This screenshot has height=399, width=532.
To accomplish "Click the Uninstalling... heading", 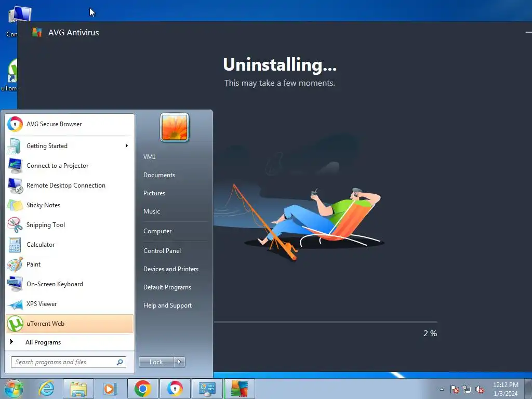I will [x=280, y=64].
